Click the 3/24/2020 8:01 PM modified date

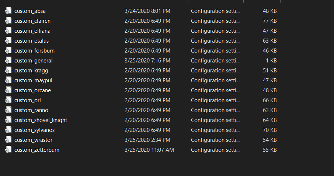(147, 11)
